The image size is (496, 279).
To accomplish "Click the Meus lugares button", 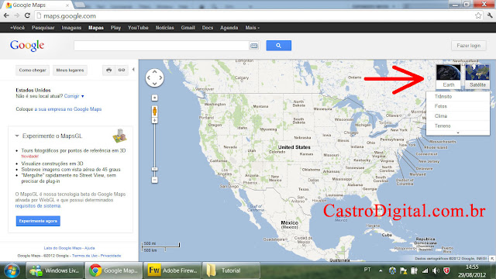I will [x=70, y=71].
